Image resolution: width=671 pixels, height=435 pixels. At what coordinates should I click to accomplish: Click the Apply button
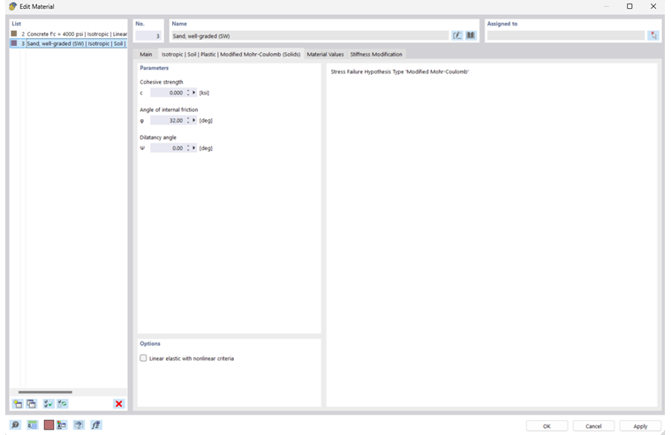click(x=640, y=426)
